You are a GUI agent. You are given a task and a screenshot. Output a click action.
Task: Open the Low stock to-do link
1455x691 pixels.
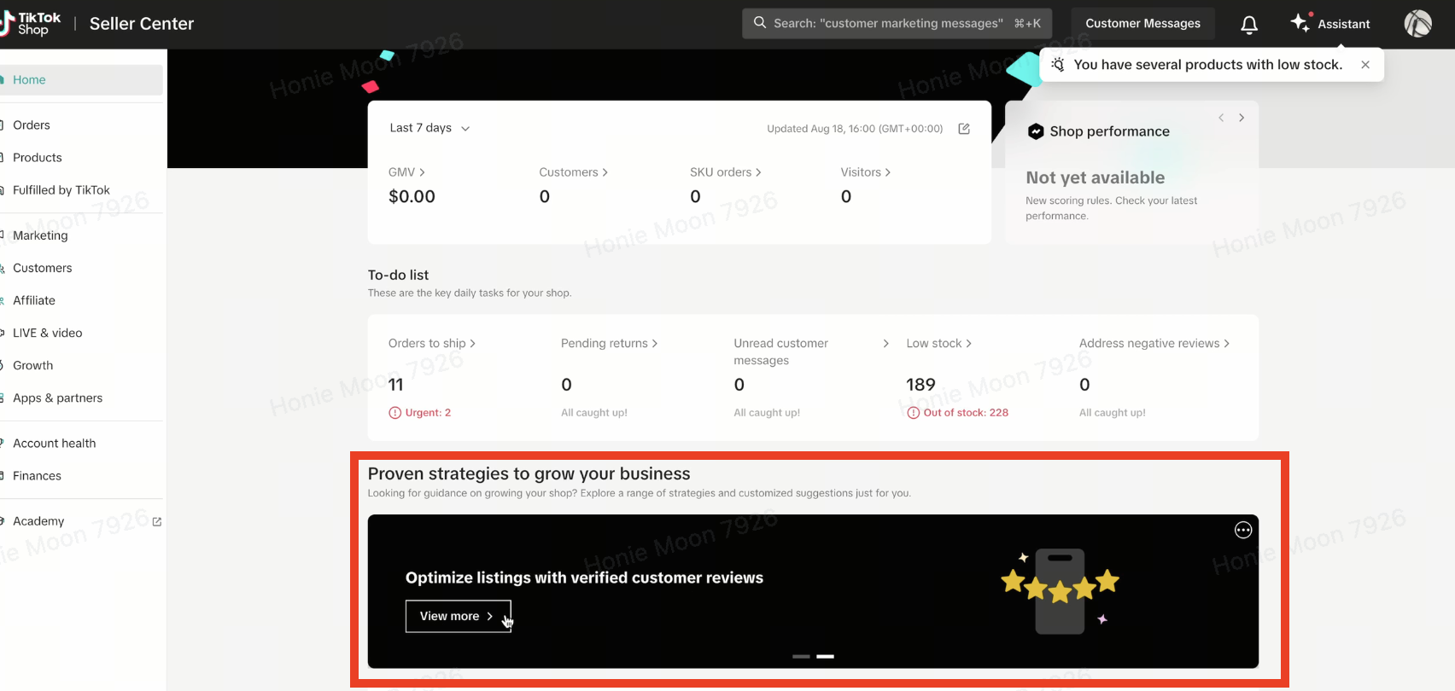coord(938,344)
